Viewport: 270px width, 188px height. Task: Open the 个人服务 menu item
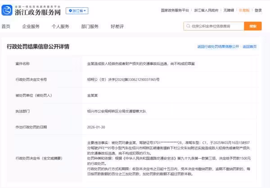click(x=60, y=27)
